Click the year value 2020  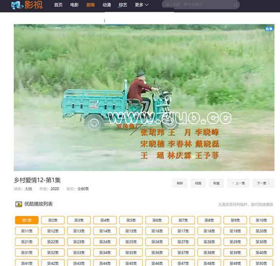(55, 189)
